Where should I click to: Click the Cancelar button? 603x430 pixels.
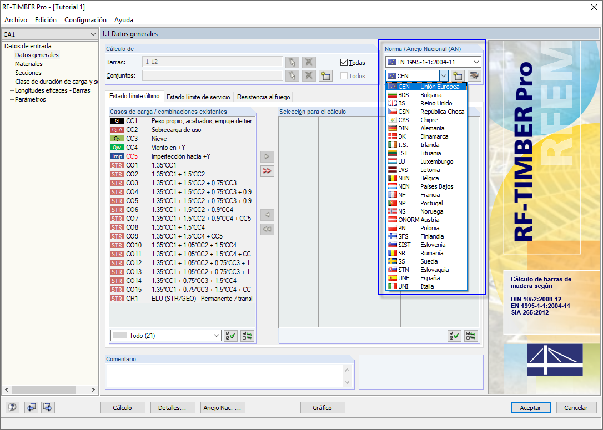tap(576, 408)
